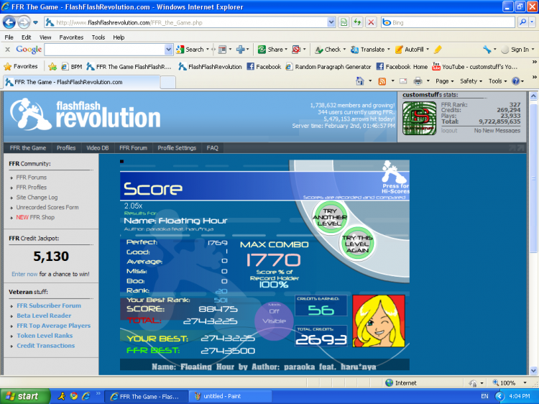Open the Favorites star button
The image size is (539, 404).
pyautogui.click(x=21, y=66)
